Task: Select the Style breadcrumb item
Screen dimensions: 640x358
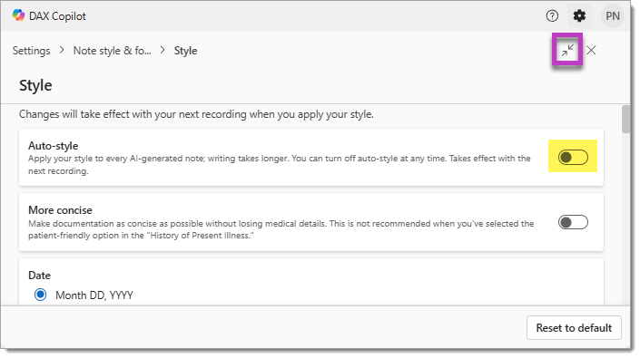Action: [185, 51]
